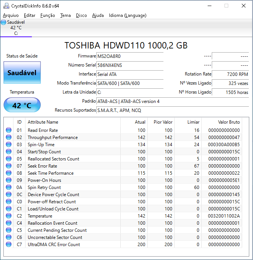Click the Recursos Suportados field S.M.A.R.T., APM, NCQ
Image resolution: width=259 pixels, height=260 pixels.
pos(173,110)
